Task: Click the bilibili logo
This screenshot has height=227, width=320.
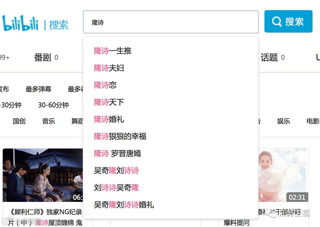Action: click(20, 24)
